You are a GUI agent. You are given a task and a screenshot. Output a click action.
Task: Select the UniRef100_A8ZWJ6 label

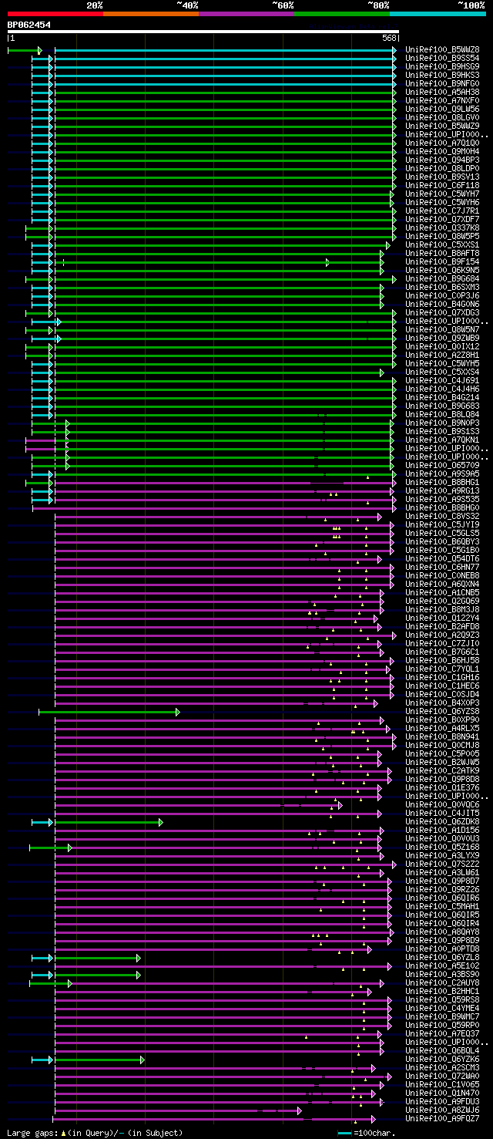(x=442, y=1110)
